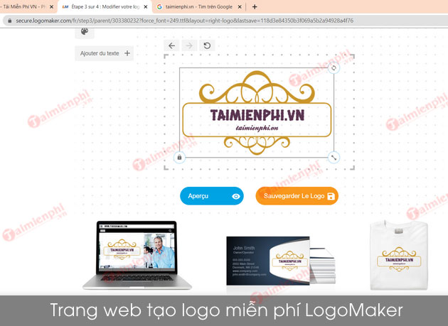The height and width of the screenshot is (326, 448).
Task: Close the Google search tab
Action: [240, 7]
